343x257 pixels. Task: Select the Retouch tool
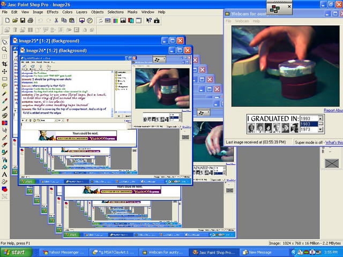tap(4, 130)
